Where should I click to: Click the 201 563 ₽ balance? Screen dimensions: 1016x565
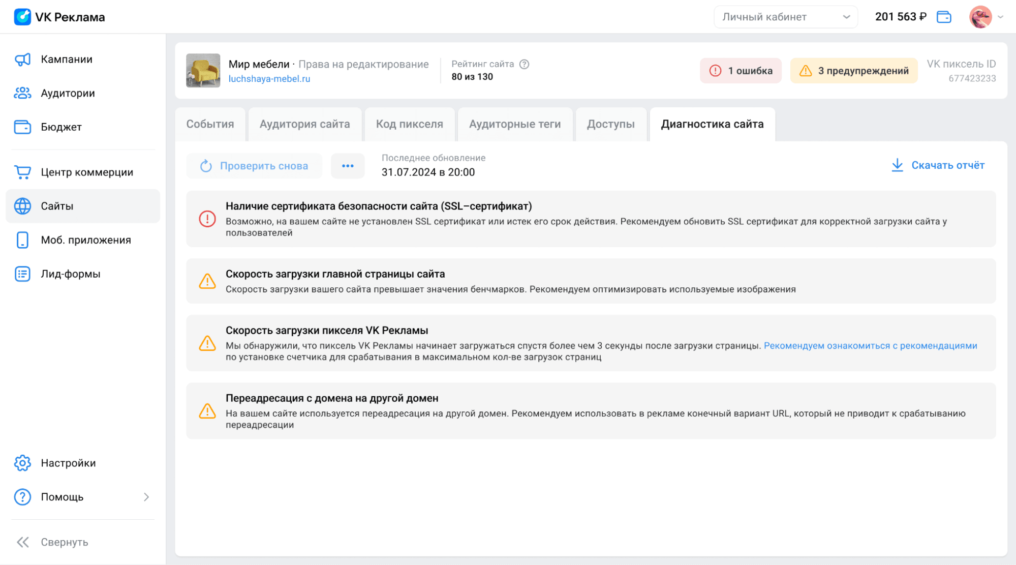[x=901, y=17]
